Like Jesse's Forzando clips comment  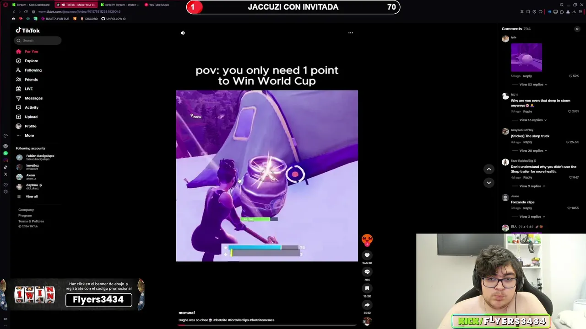570,208
